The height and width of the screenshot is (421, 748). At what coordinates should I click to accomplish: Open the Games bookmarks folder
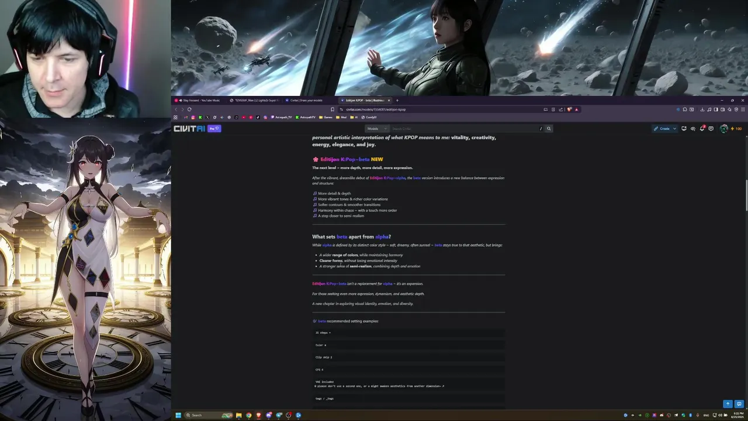pos(325,117)
